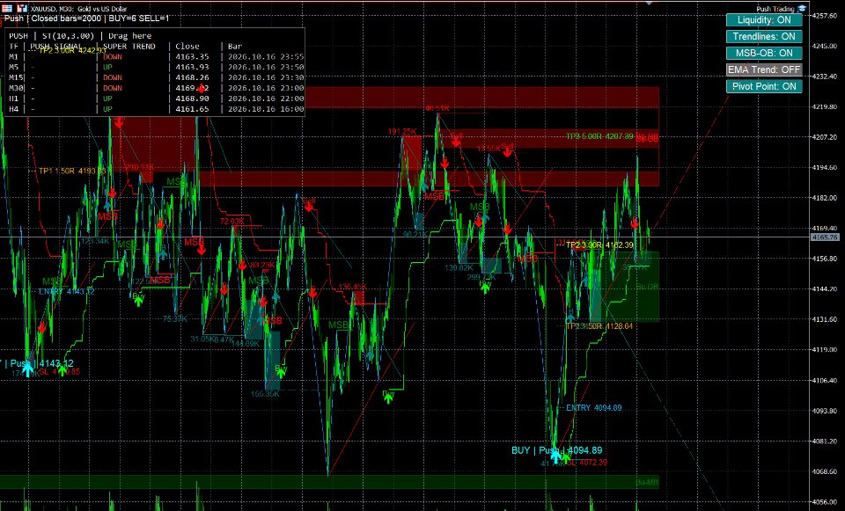The image size is (845, 511).
Task: Select the BUY | Push | 4094.89 label
Action: [x=556, y=450]
